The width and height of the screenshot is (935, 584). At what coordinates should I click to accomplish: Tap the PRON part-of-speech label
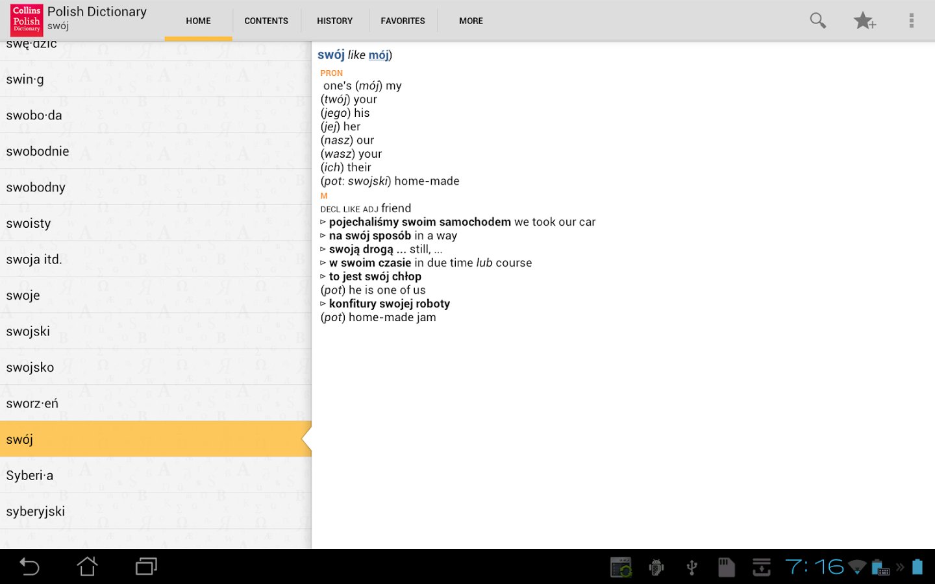331,73
